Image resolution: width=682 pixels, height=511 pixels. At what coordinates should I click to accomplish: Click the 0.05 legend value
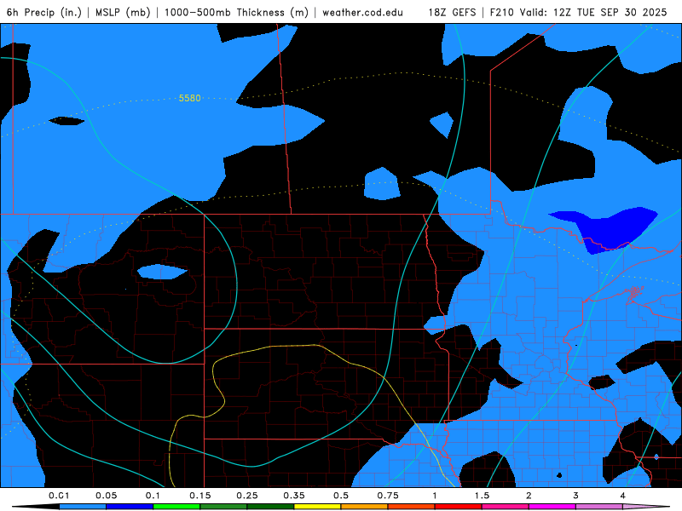106,496
